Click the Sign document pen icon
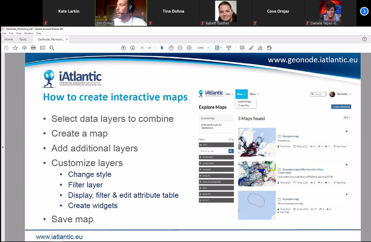This screenshot has height=242, width=371. click(x=260, y=48)
